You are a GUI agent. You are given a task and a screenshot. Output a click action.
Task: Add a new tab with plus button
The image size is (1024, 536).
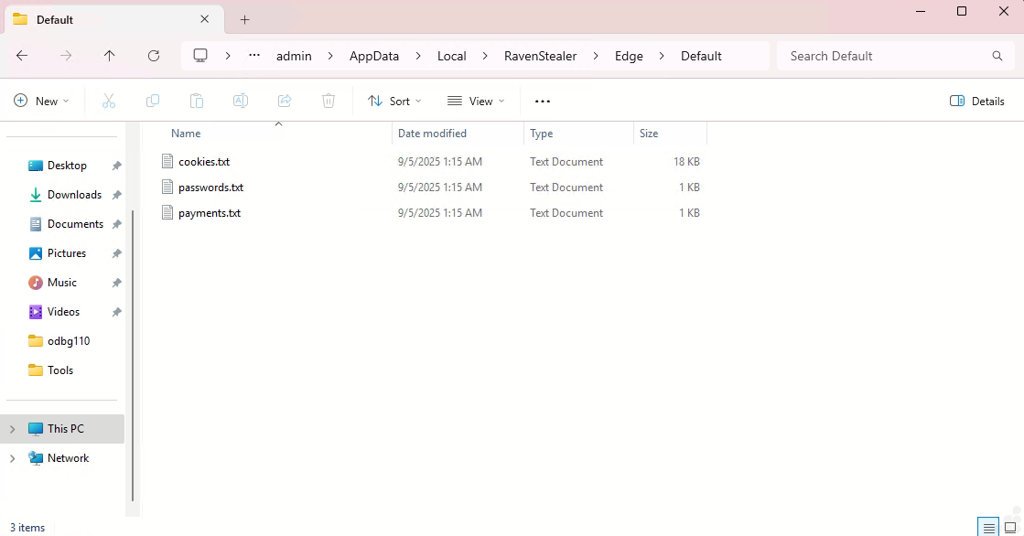click(x=244, y=19)
